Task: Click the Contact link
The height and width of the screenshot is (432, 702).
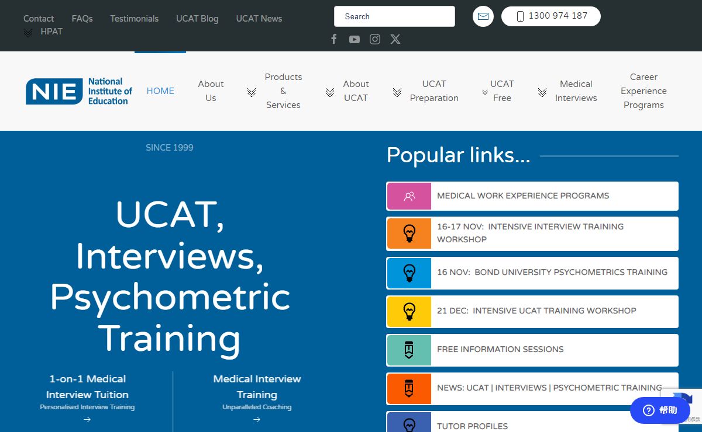Action: point(39,19)
